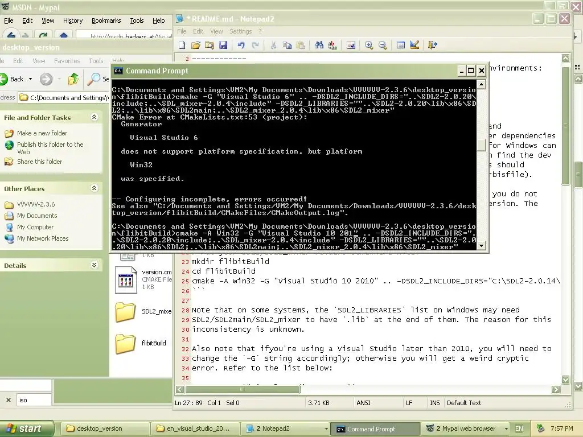This screenshot has width=583, height=437.
Task: Click Command Prompt title bar icon
Action: (118, 71)
